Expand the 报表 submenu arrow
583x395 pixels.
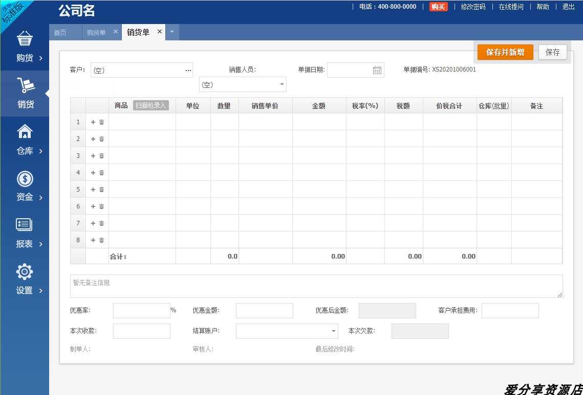click(41, 244)
